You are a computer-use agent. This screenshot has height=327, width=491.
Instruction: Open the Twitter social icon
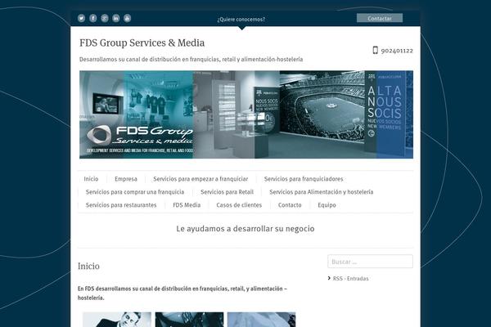(x=81, y=18)
